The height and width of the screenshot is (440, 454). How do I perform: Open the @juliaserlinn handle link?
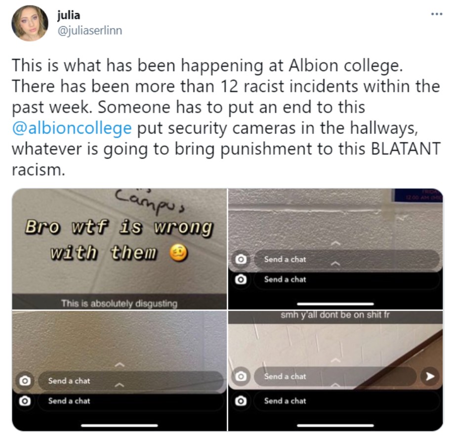click(x=90, y=31)
